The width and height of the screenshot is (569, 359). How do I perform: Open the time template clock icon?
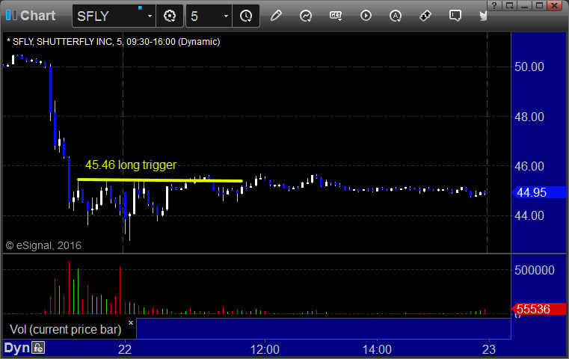(x=246, y=16)
